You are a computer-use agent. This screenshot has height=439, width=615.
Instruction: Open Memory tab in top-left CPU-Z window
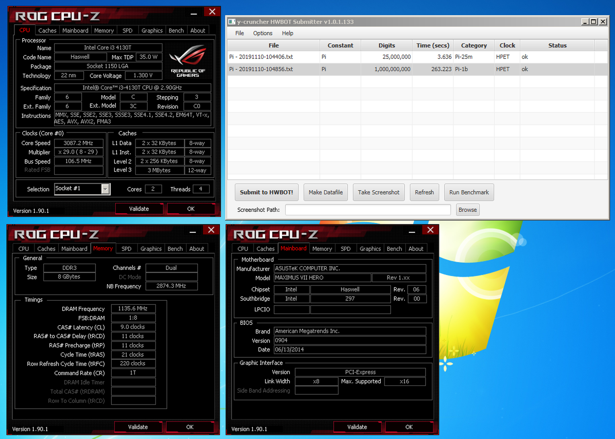pyautogui.click(x=104, y=30)
